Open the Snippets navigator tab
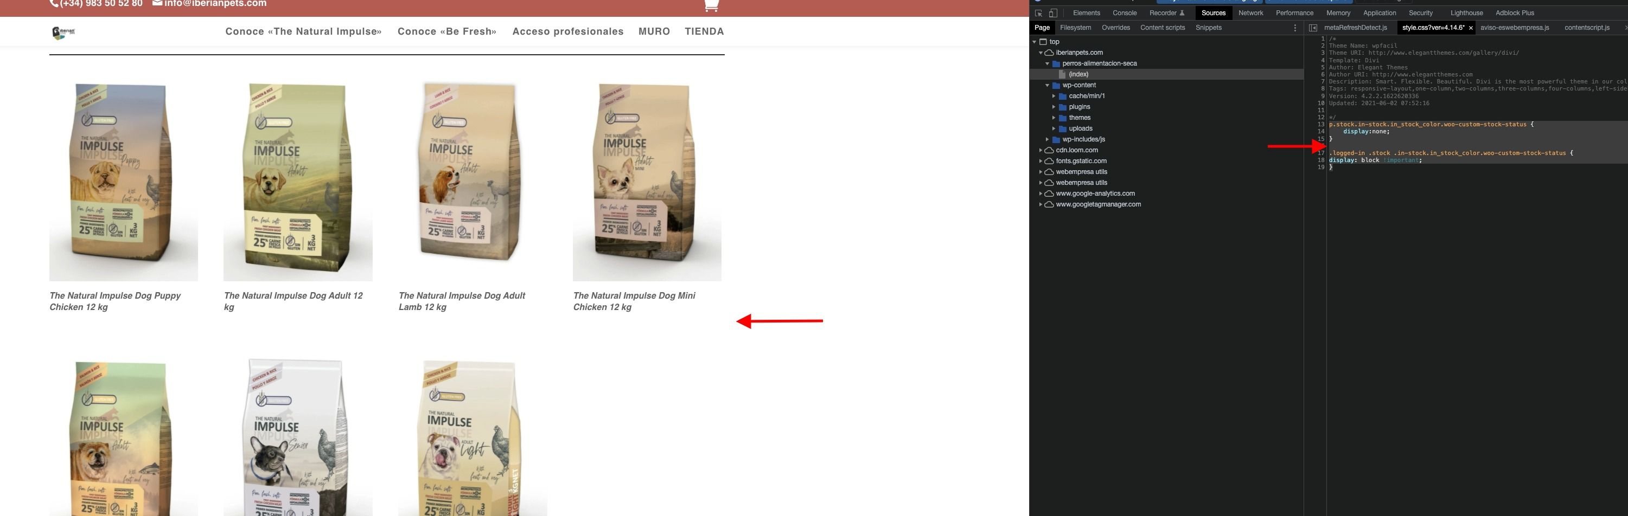Viewport: 1628px width, 516px height. (1208, 28)
